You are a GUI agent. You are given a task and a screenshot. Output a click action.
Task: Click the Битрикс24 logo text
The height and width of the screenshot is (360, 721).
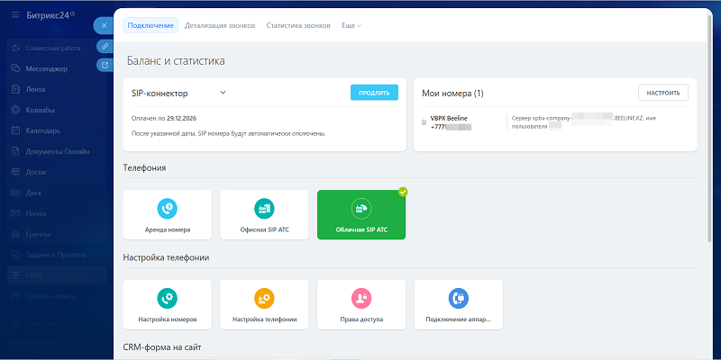[x=50, y=14]
